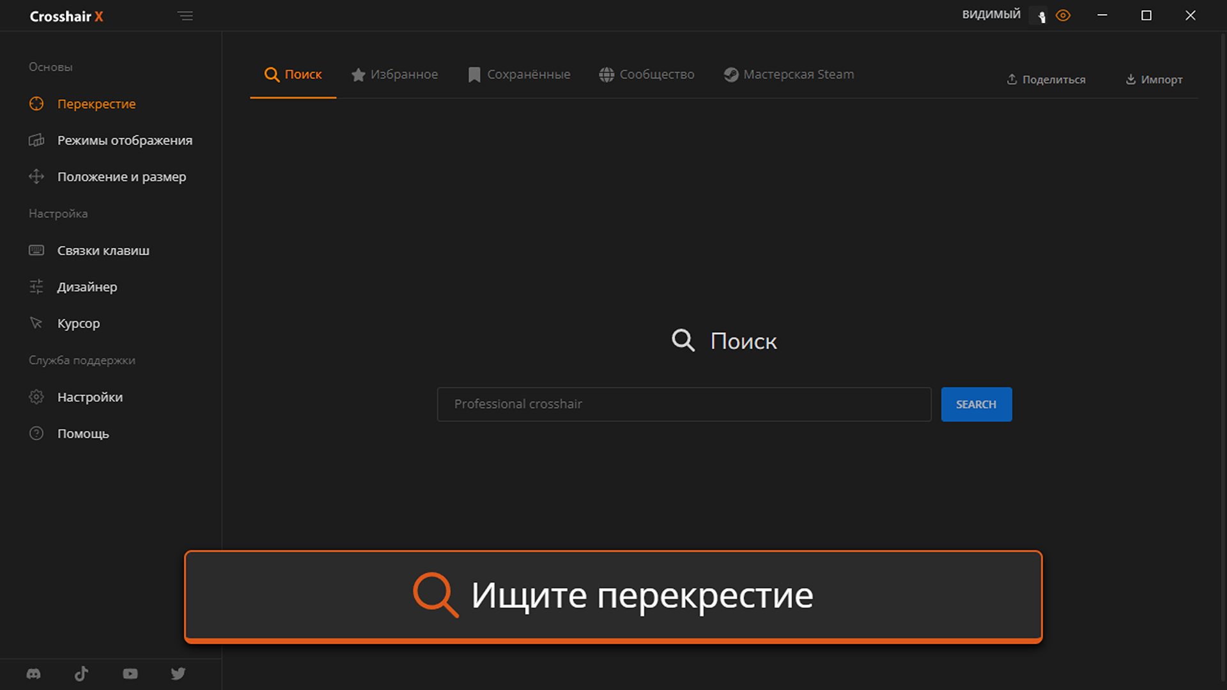Minimize the Crosshair X window
1227x690 pixels.
pyautogui.click(x=1102, y=15)
